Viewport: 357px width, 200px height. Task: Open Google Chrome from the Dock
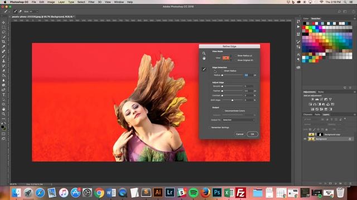click(x=99, y=193)
